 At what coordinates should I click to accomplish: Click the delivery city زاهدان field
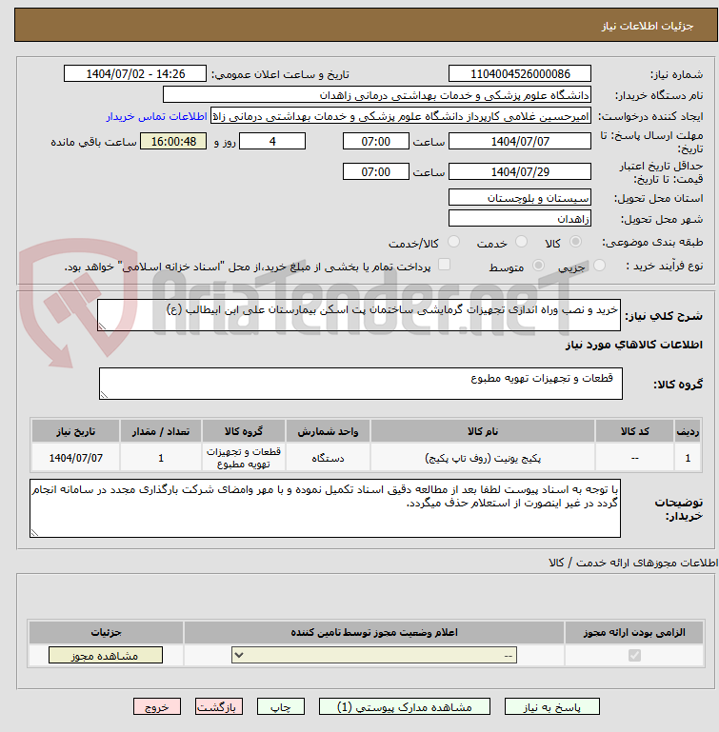tap(520, 218)
